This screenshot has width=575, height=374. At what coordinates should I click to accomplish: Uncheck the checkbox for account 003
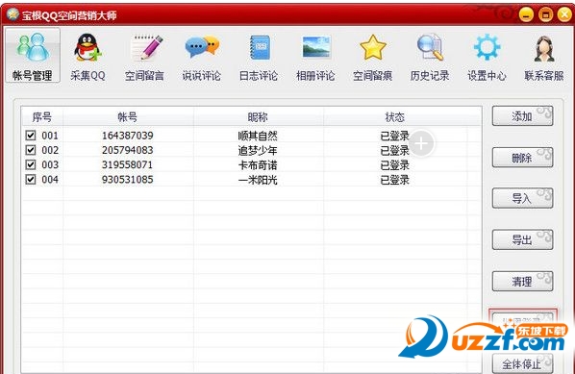[x=31, y=164]
